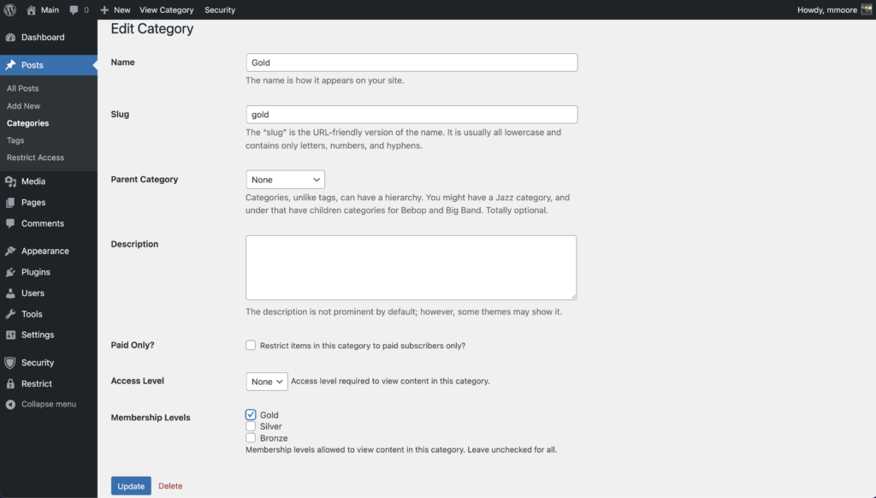Click the Dashboard gauge icon
The width and height of the screenshot is (876, 498).
point(10,38)
